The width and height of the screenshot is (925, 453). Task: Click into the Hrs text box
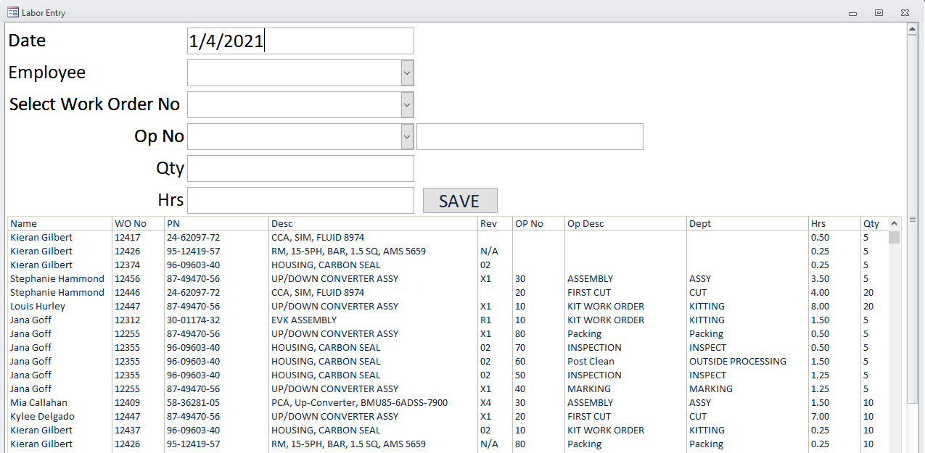(300, 200)
